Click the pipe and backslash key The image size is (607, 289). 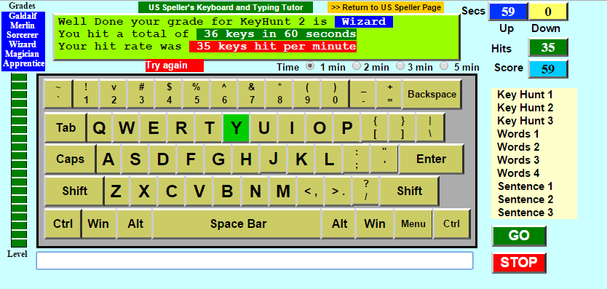tap(430, 127)
